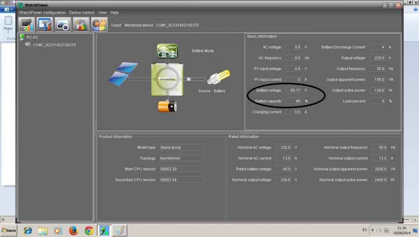Show hidden tray icons arrow
This screenshot has height=237, width=419.
(x=372, y=230)
